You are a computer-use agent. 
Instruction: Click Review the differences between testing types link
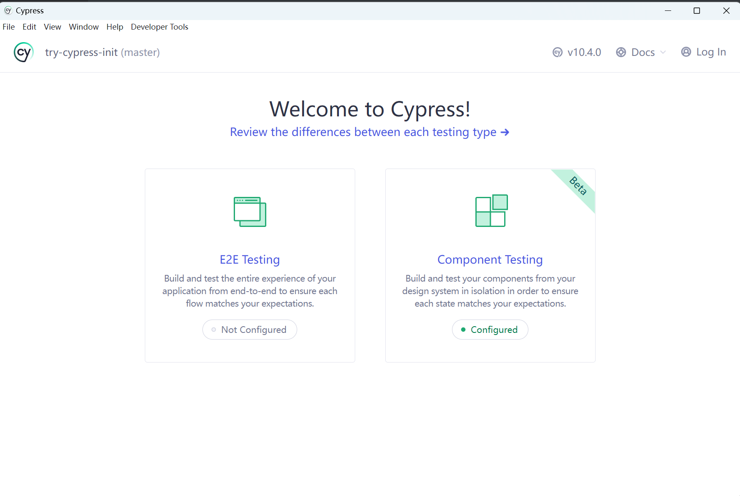tap(369, 132)
